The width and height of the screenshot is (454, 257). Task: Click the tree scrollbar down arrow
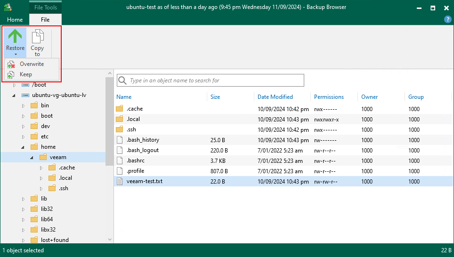click(110, 240)
